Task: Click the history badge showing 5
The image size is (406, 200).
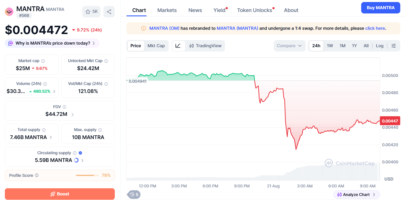Action: (x=134, y=195)
